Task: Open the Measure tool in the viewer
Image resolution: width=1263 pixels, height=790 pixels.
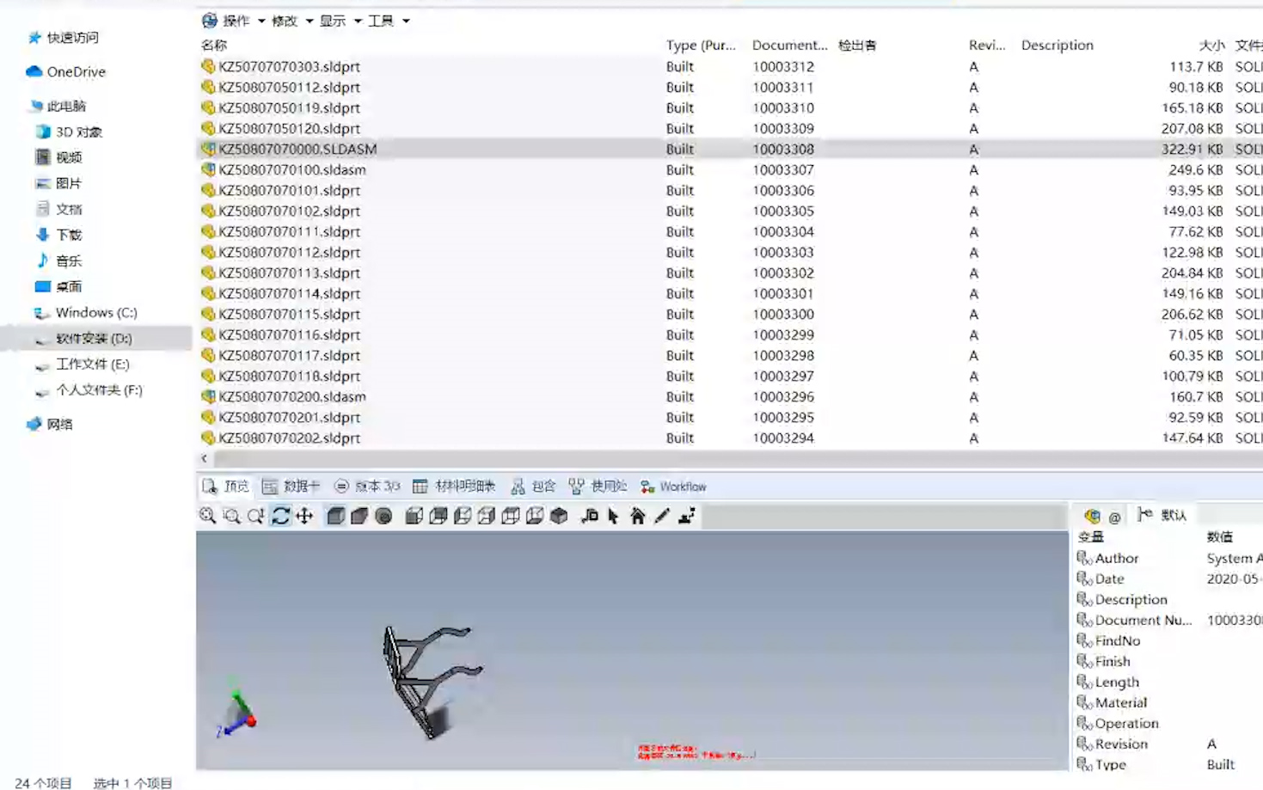Action: click(589, 516)
